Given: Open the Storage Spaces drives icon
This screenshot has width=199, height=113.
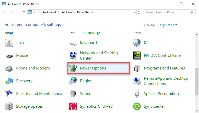Looking at the screenshot, I should coord(9,106).
